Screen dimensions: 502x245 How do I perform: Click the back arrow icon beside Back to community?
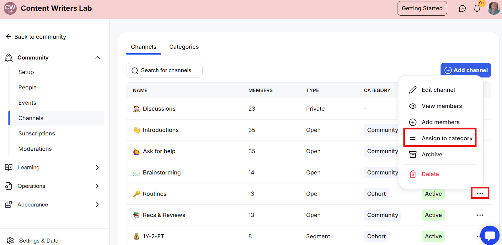coord(8,37)
